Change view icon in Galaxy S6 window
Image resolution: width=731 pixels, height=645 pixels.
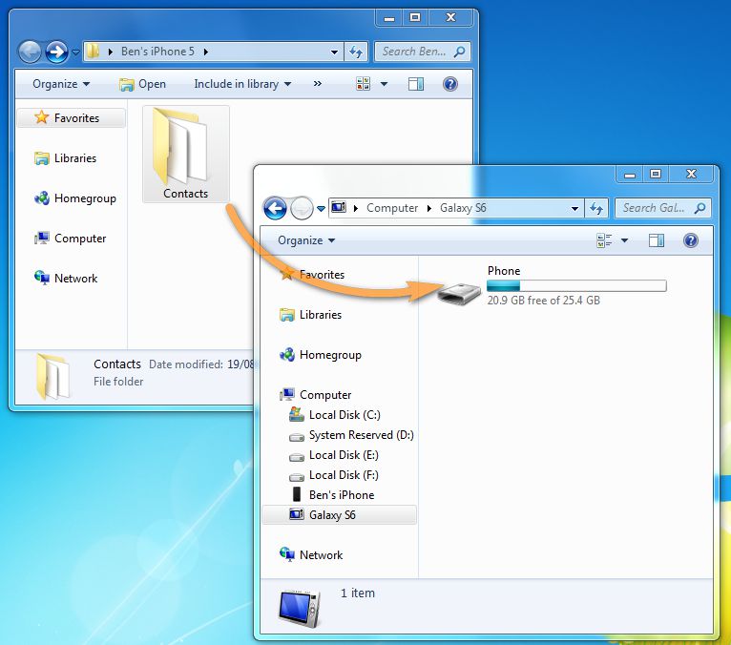pyautogui.click(x=604, y=240)
